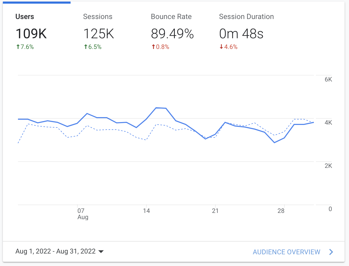The image size is (349, 266).
Task: Click the 07 Aug axis label
Action: 83,214
